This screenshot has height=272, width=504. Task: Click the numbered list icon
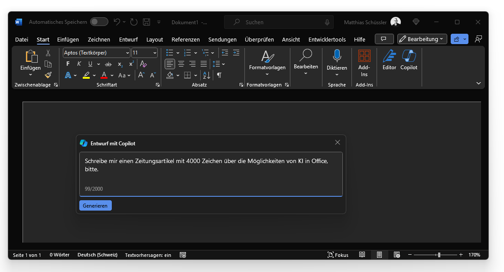point(187,53)
